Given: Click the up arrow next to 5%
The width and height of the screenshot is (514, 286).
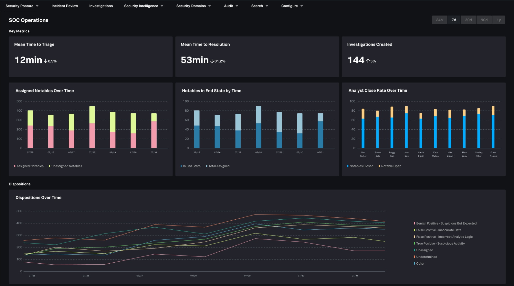Looking at the screenshot, I should tap(368, 61).
